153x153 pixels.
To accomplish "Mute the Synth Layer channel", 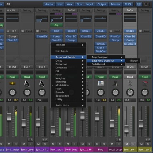I will point(24,144).
